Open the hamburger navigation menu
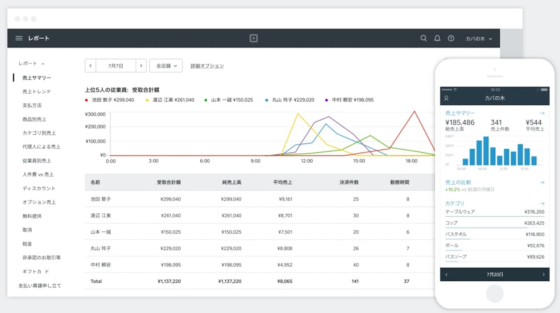This screenshot has height=313, width=560. 19,38
